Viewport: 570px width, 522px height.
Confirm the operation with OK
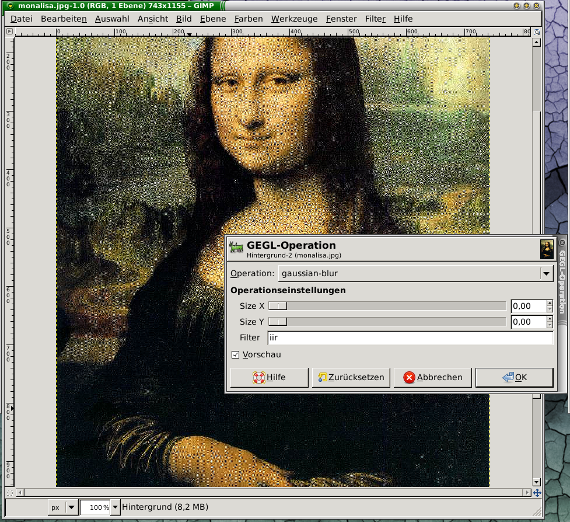[515, 378]
